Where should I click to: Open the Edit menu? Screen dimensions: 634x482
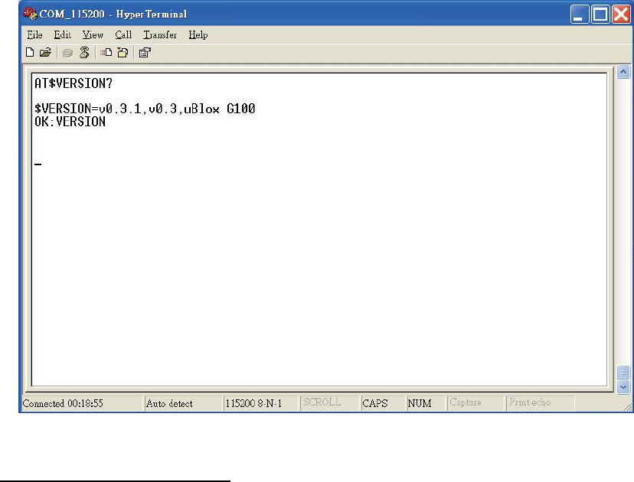pos(63,35)
